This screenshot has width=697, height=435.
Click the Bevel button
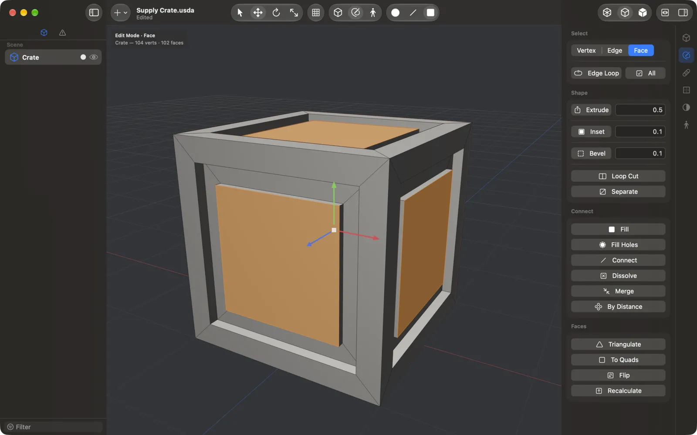click(x=592, y=153)
